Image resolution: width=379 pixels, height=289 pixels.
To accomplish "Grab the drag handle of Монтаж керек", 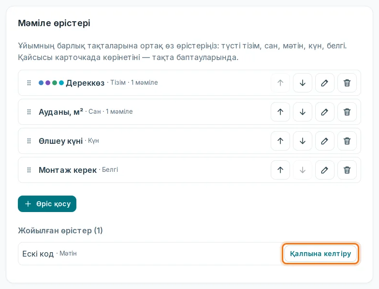I will pos(29,170).
